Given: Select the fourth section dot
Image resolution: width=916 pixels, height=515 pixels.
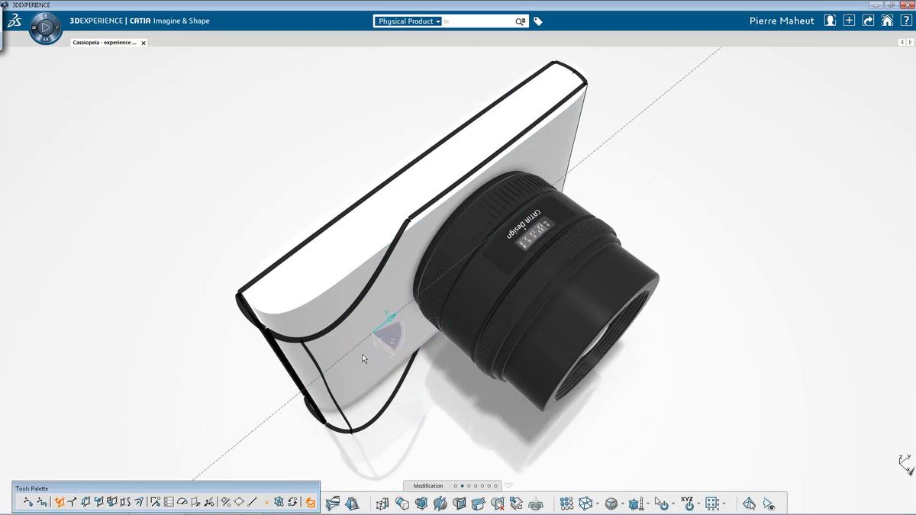Looking at the screenshot, I should tap(476, 486).
